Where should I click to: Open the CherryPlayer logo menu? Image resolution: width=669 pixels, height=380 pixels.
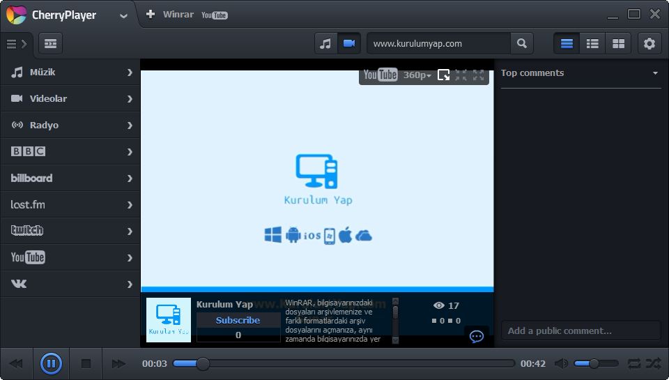[16, 15]
